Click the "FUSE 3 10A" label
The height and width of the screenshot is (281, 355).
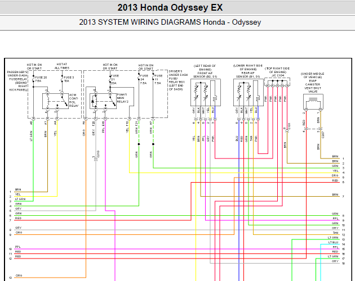[x=69, y=79]
